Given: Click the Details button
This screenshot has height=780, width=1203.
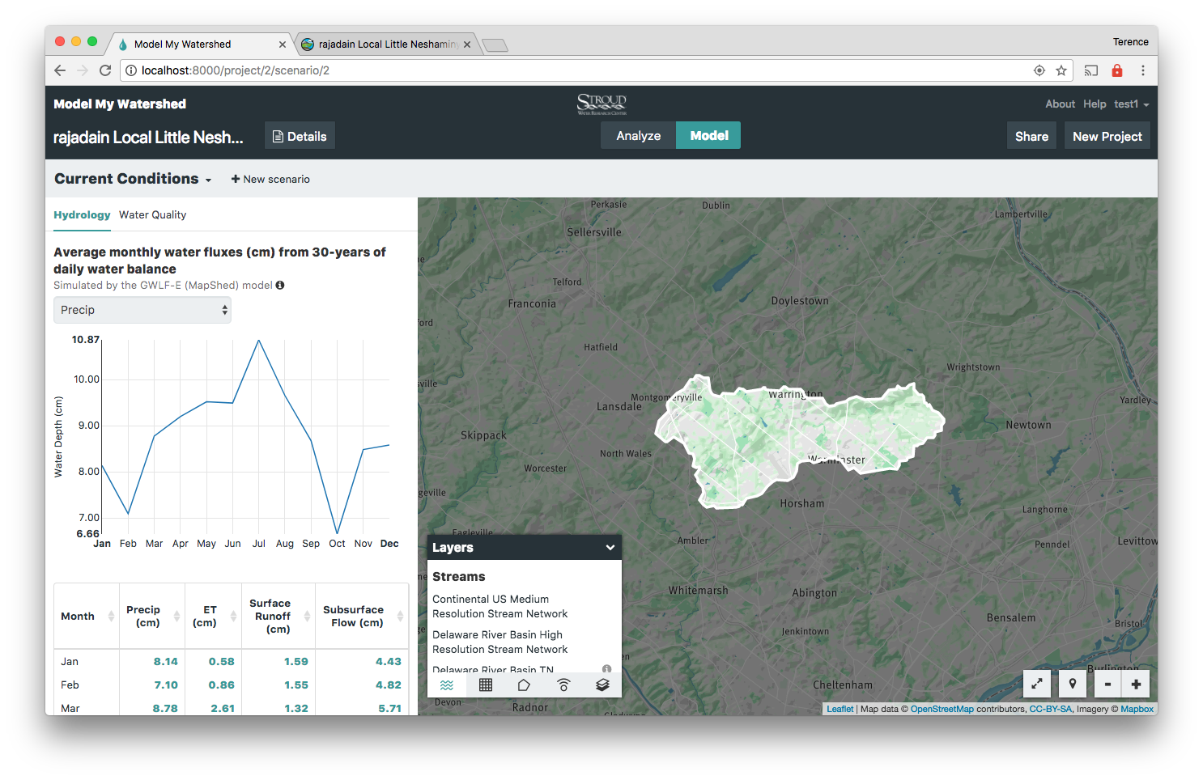Looking at the screenshot, I should 300,136.
